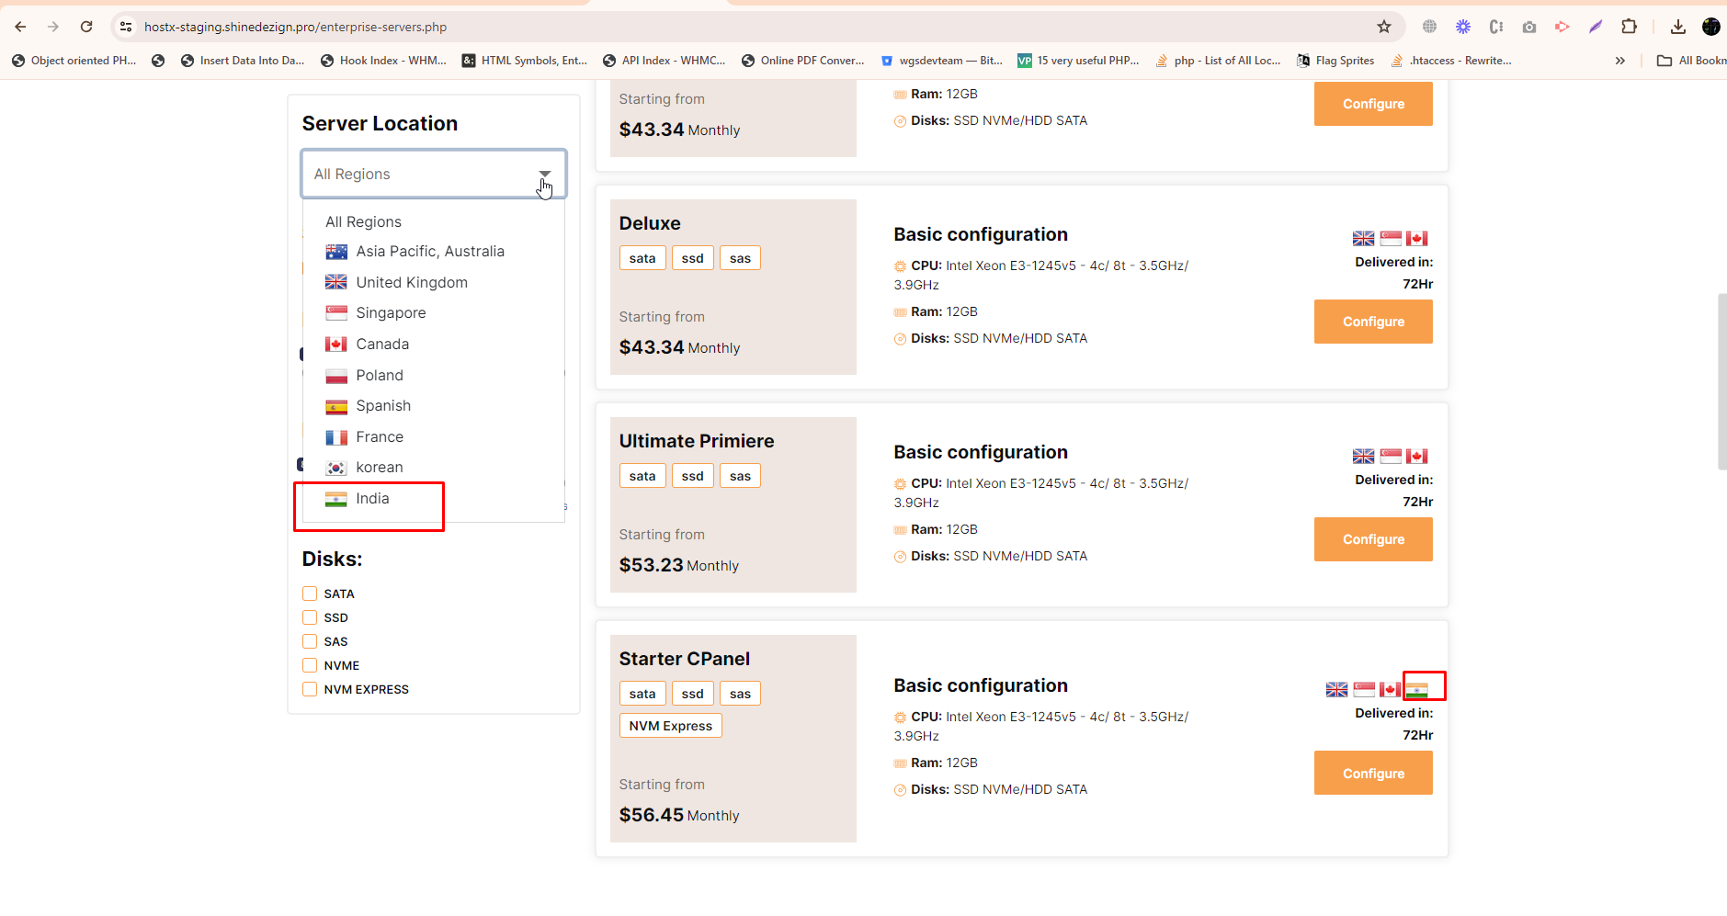Choose India from the region list
The image size is (1727, 916).
[x=372, y=499]
